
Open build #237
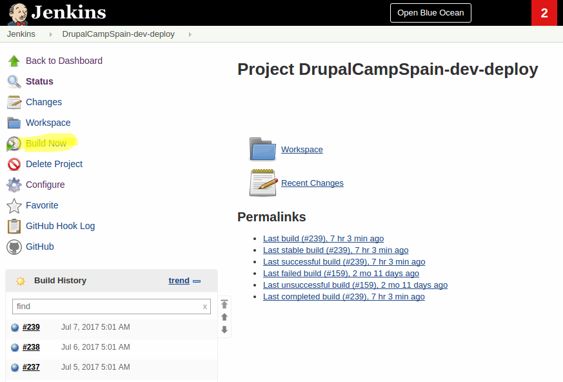coord(31,367)
